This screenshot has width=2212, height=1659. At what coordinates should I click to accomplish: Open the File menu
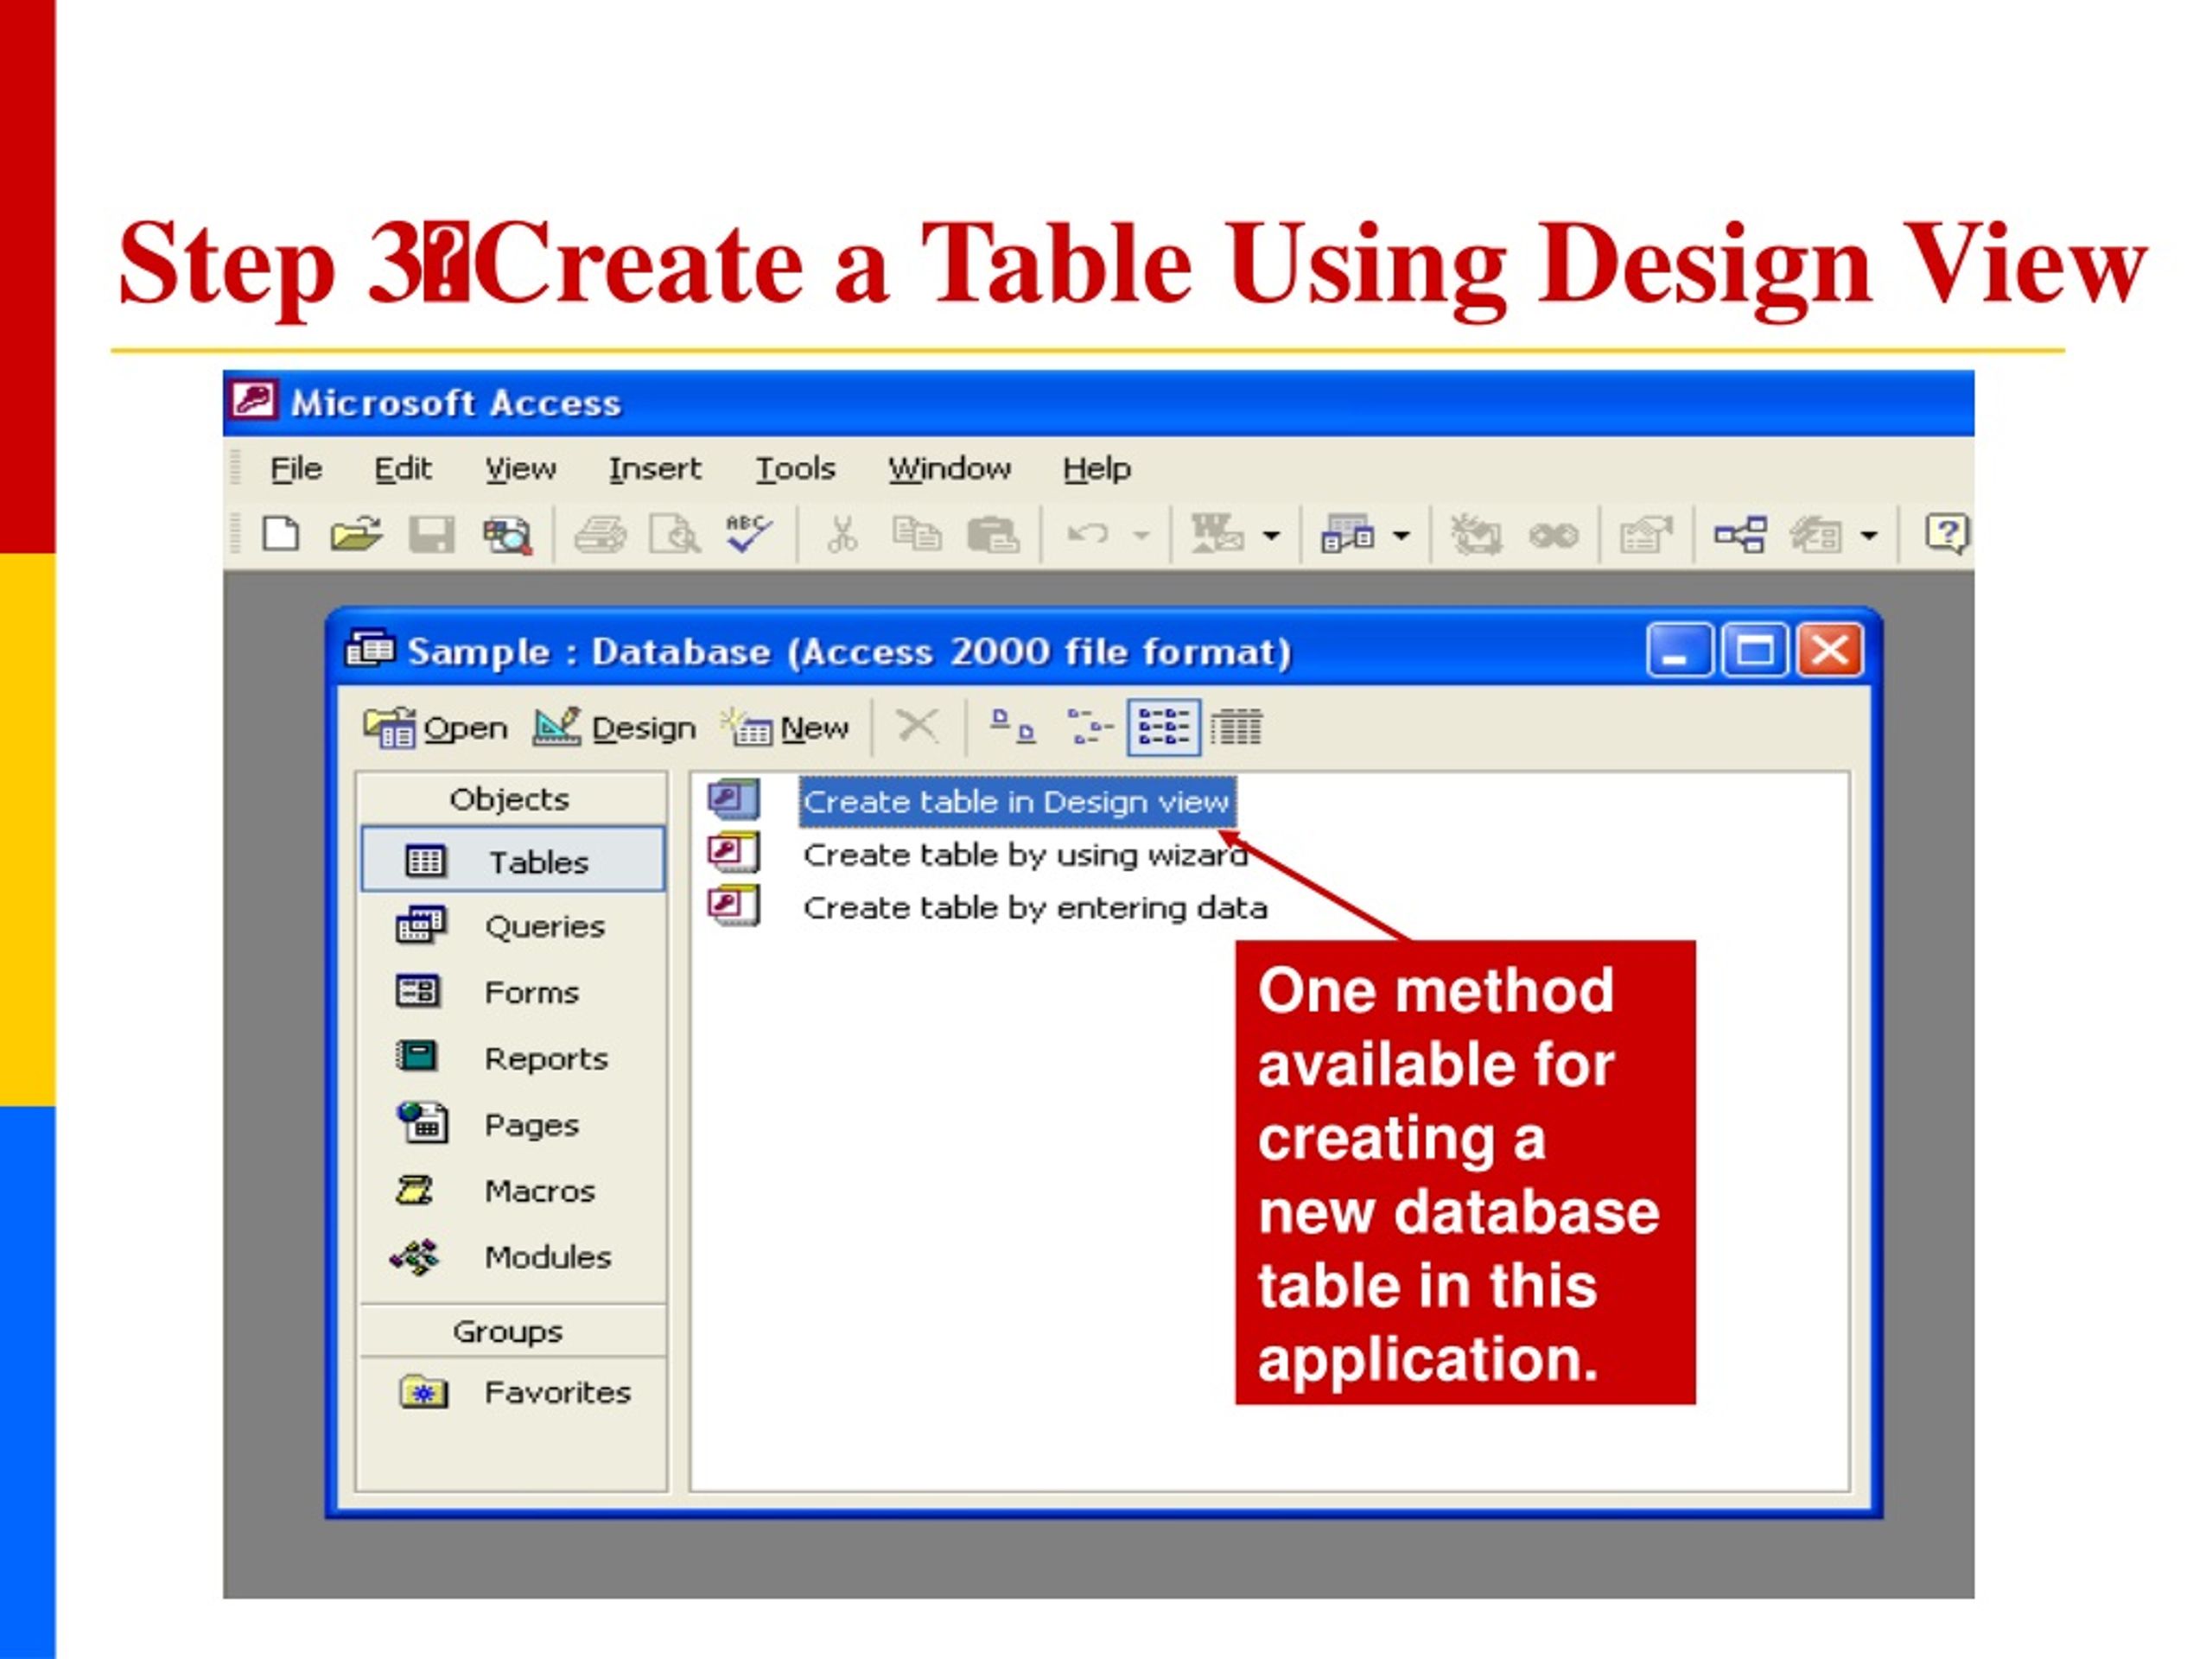pyautogui.click(x=296, y=469)
